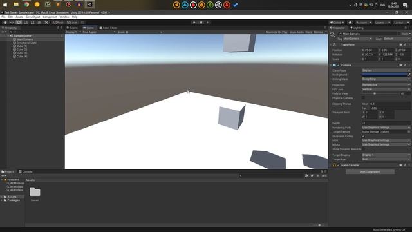This screenshot has height=232, width=412.
Task: Select the Move tool in the toolbar
Action: (12, 23)
